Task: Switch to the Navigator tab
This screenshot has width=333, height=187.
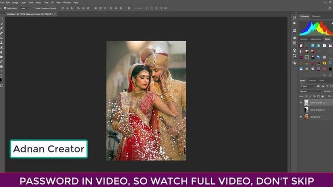Action: click(316, 16)
